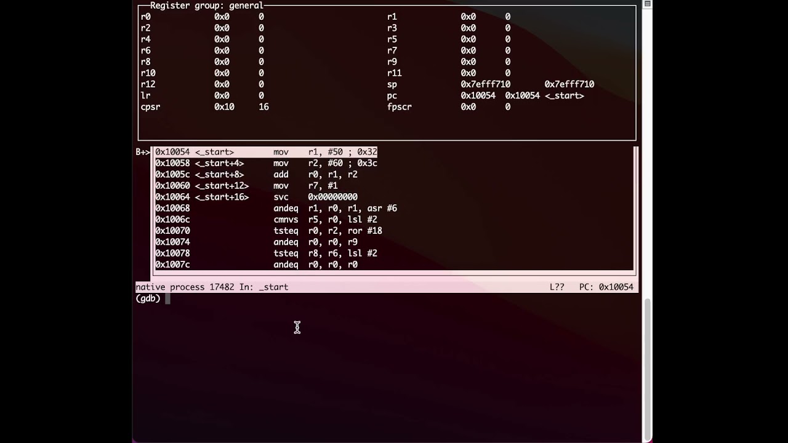Click register name r10
This screenshot has height=443, width=788.
tap(148, 73)
